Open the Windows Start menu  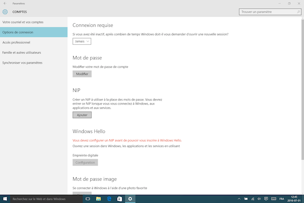[5, 199]
